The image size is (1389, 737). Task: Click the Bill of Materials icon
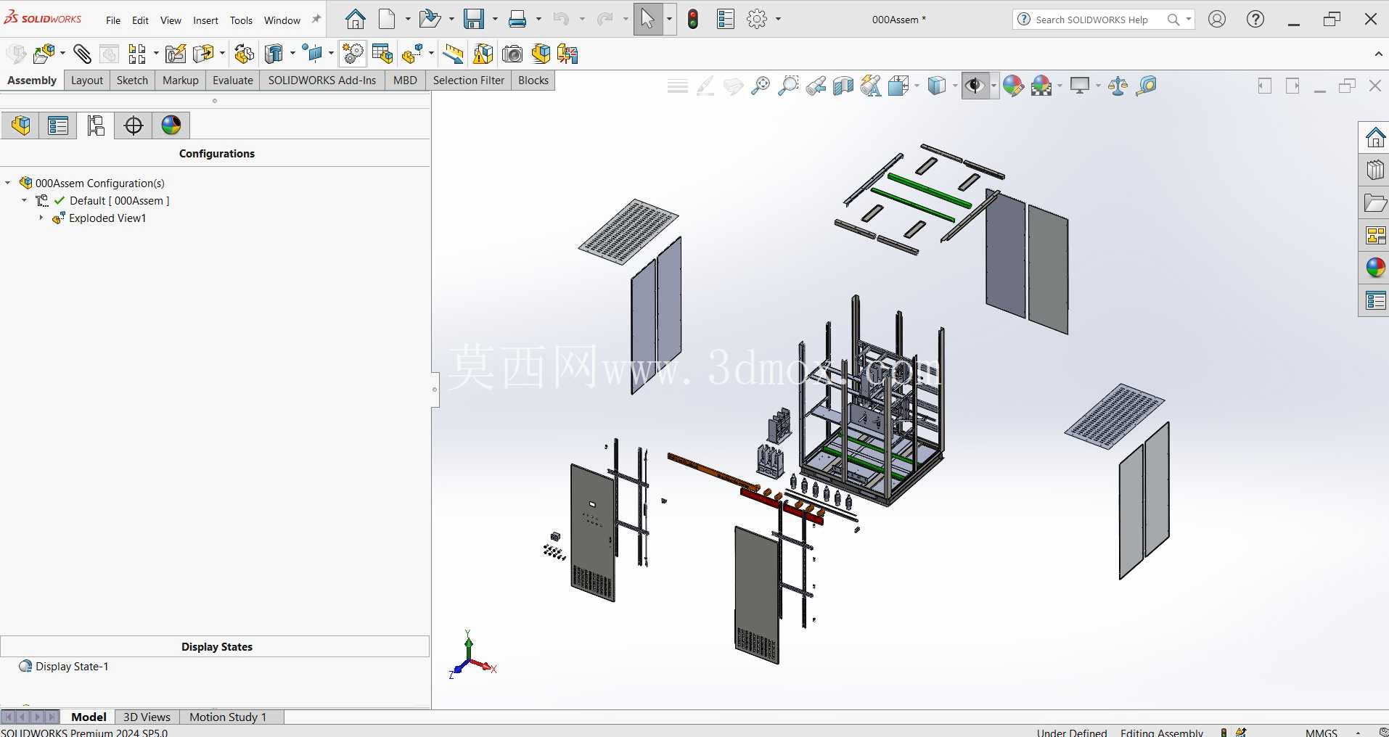(x=382, y=54)
